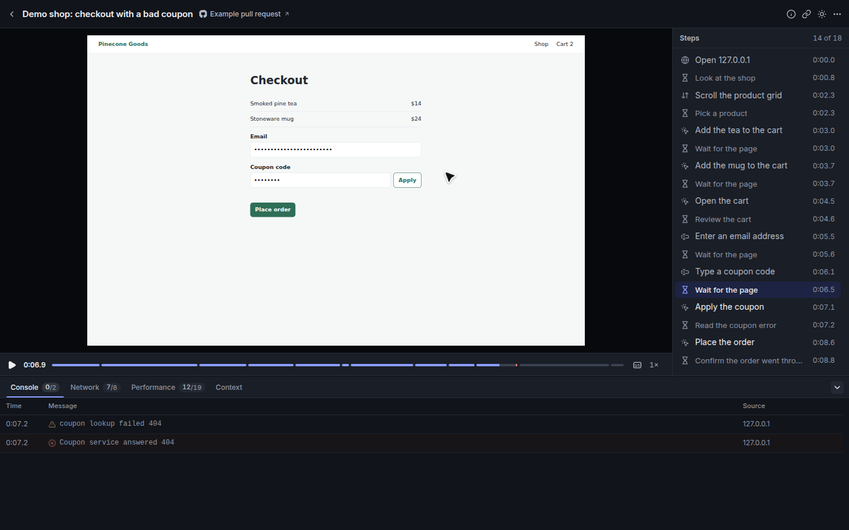849x530 pixels.
Task: Click hourglass icon of Read the coupon error
Action: click(685, 325)
